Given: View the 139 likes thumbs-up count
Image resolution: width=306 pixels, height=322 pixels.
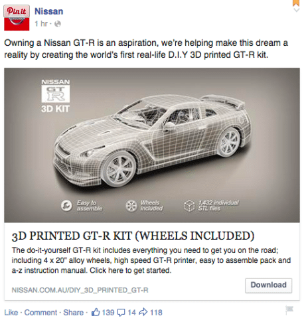Looking at the screenshot, I should pos(103,312).
